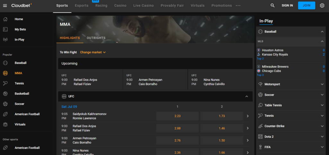329x155 pixels.
Task: Click the Cloudbet logo
Action: click(x=22, y=5)
